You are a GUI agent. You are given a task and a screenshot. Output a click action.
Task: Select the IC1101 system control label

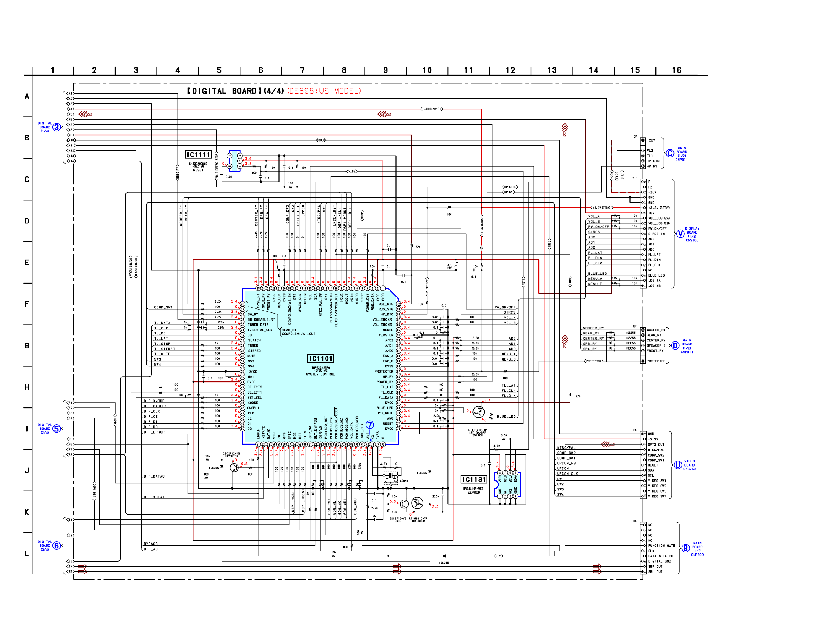pyautogui.click(x=320, y=359)
